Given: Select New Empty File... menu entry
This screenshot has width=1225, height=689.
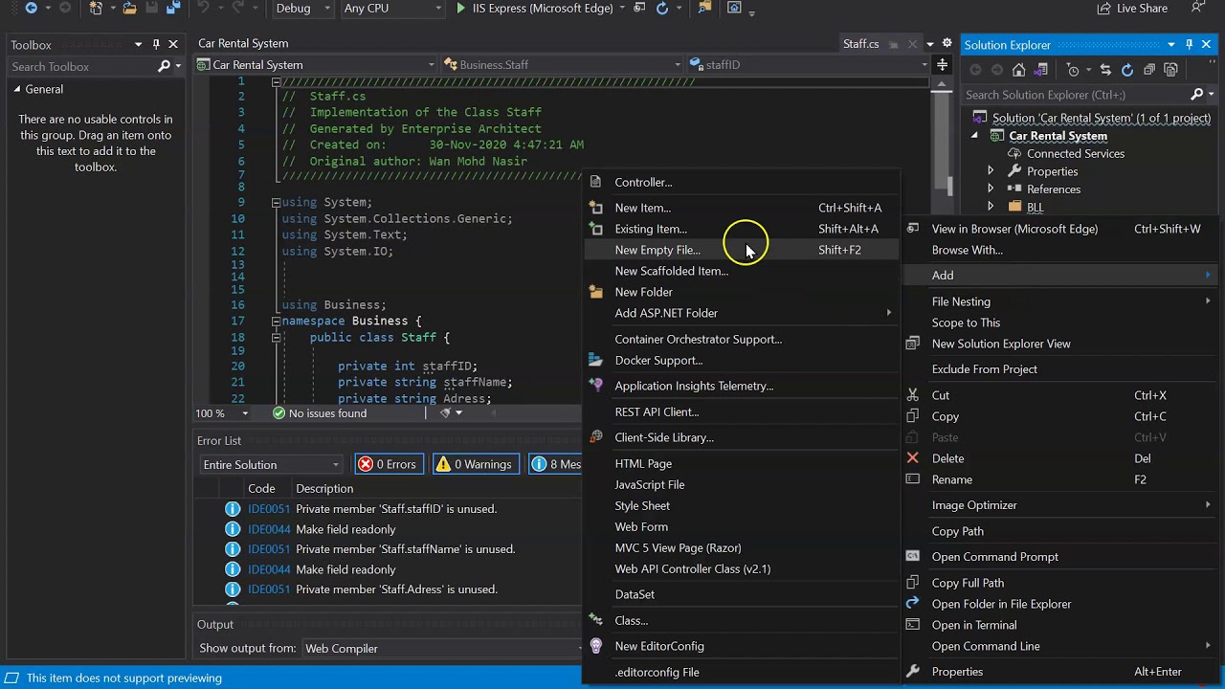Looking at the screenshot, I should tap(742, 250).
